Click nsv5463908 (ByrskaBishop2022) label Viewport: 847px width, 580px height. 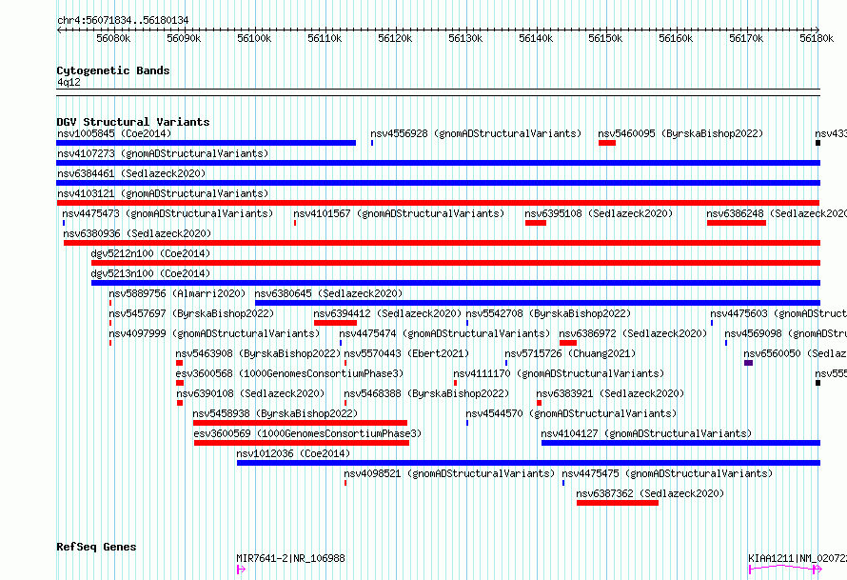tap(258, 353)
